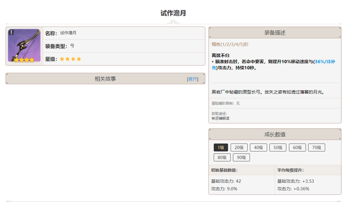Click the 装备描述 panel header
Image resolution: width=347 pixels, height=202 pixels.
pyautogui.click(x=275, y=33)
